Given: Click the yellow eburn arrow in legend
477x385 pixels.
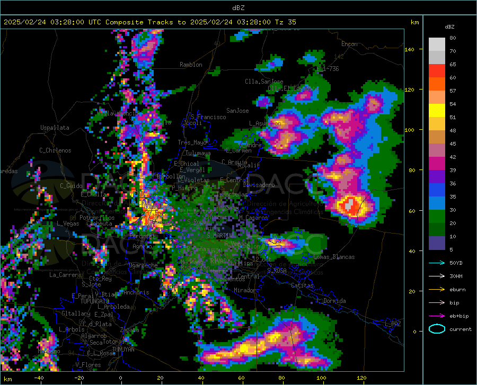Looking at the screenshot, I should [437, 290].
